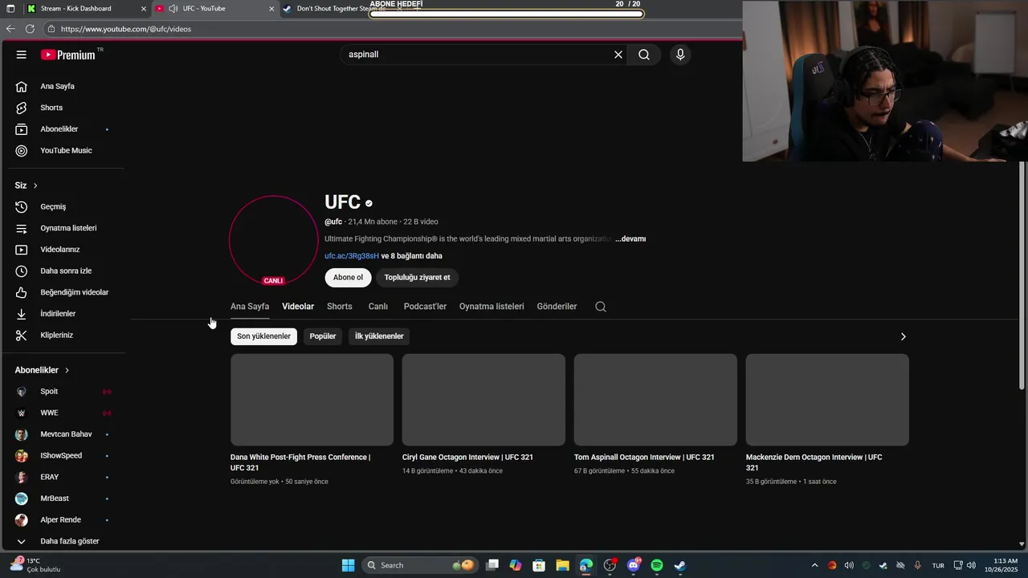Click the UFC channel live avatar
The width and height of the screenshot is (1028, 578).
point(274,240)
